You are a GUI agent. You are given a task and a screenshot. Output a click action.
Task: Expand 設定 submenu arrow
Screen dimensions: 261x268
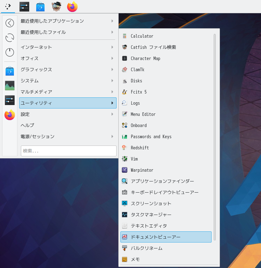112,114
